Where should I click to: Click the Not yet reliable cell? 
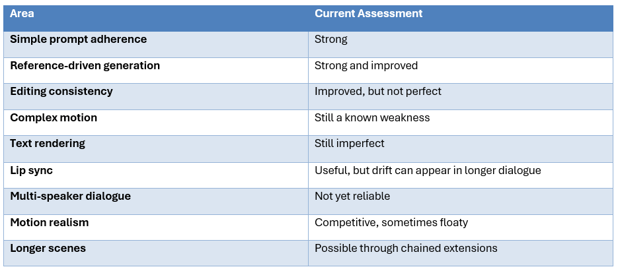[x=461, y=201]
